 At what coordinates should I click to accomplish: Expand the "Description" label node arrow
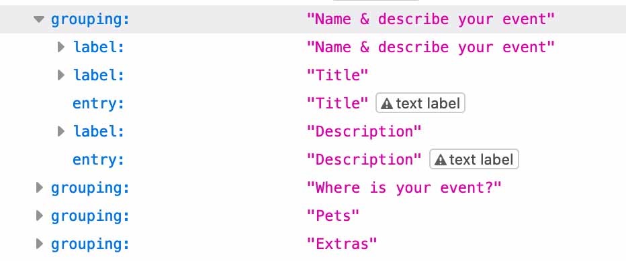point(61,131)
